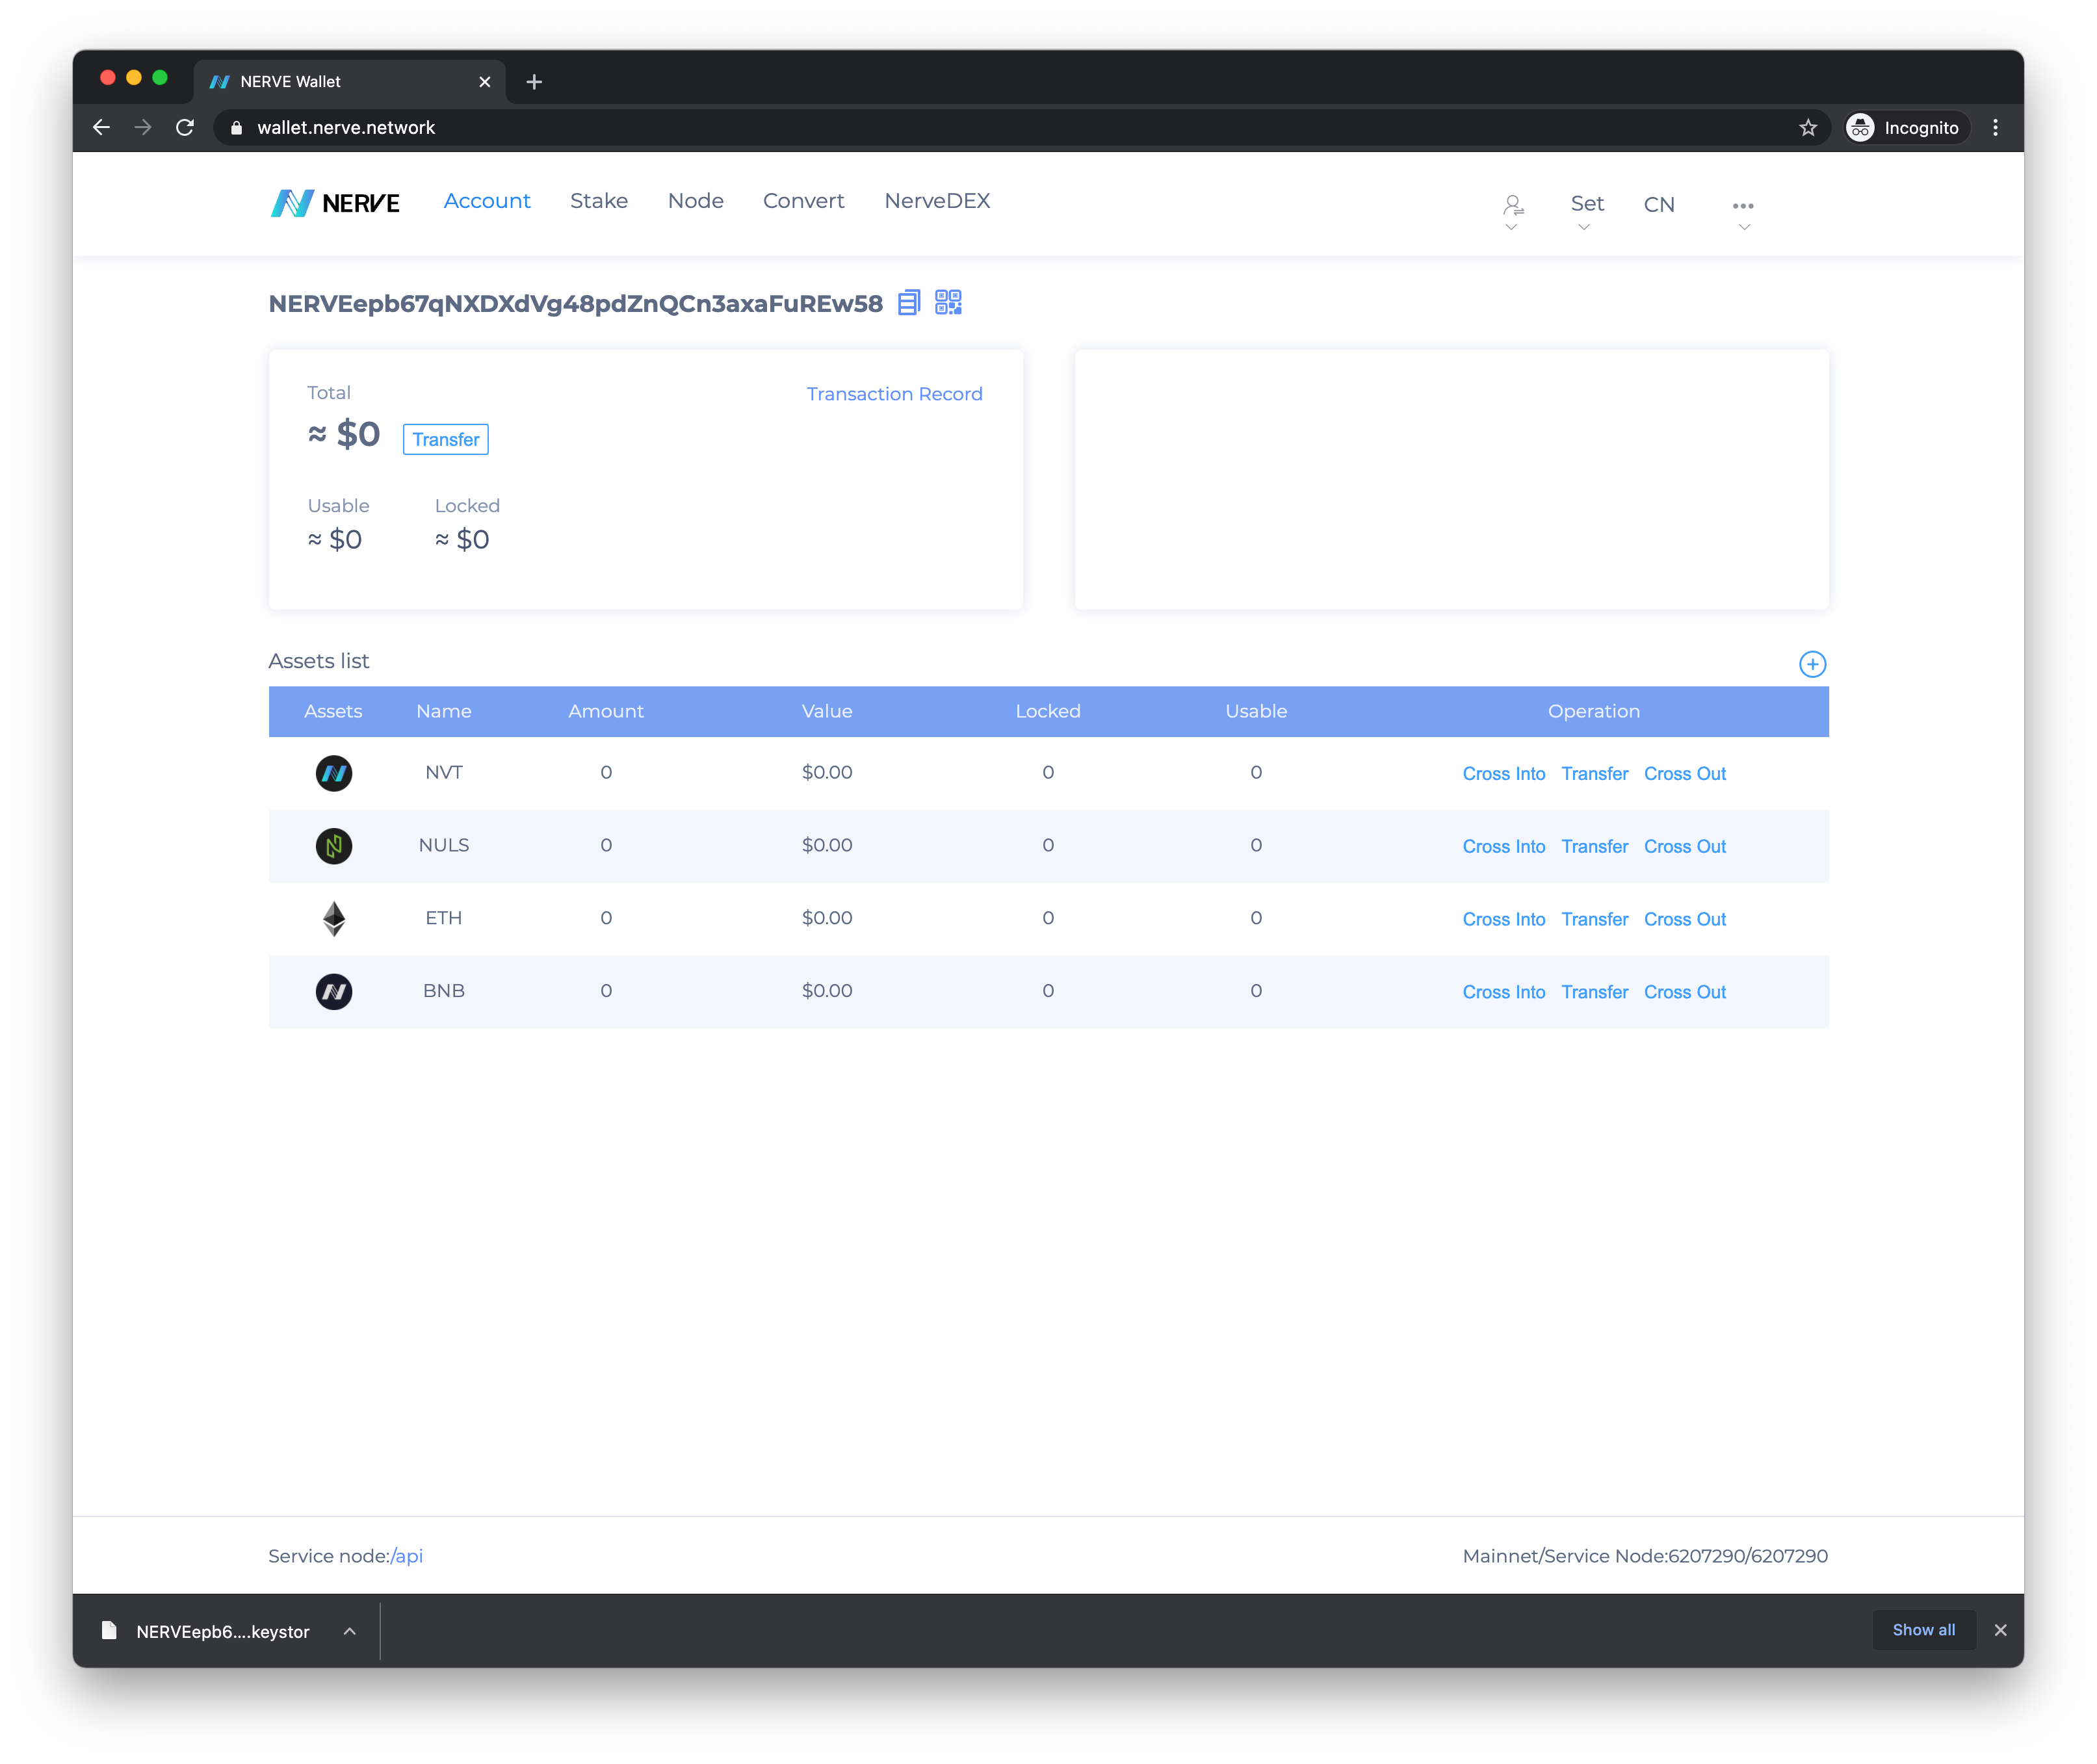
Task: Click the Transfer button beside total
Action: [446, 439]
